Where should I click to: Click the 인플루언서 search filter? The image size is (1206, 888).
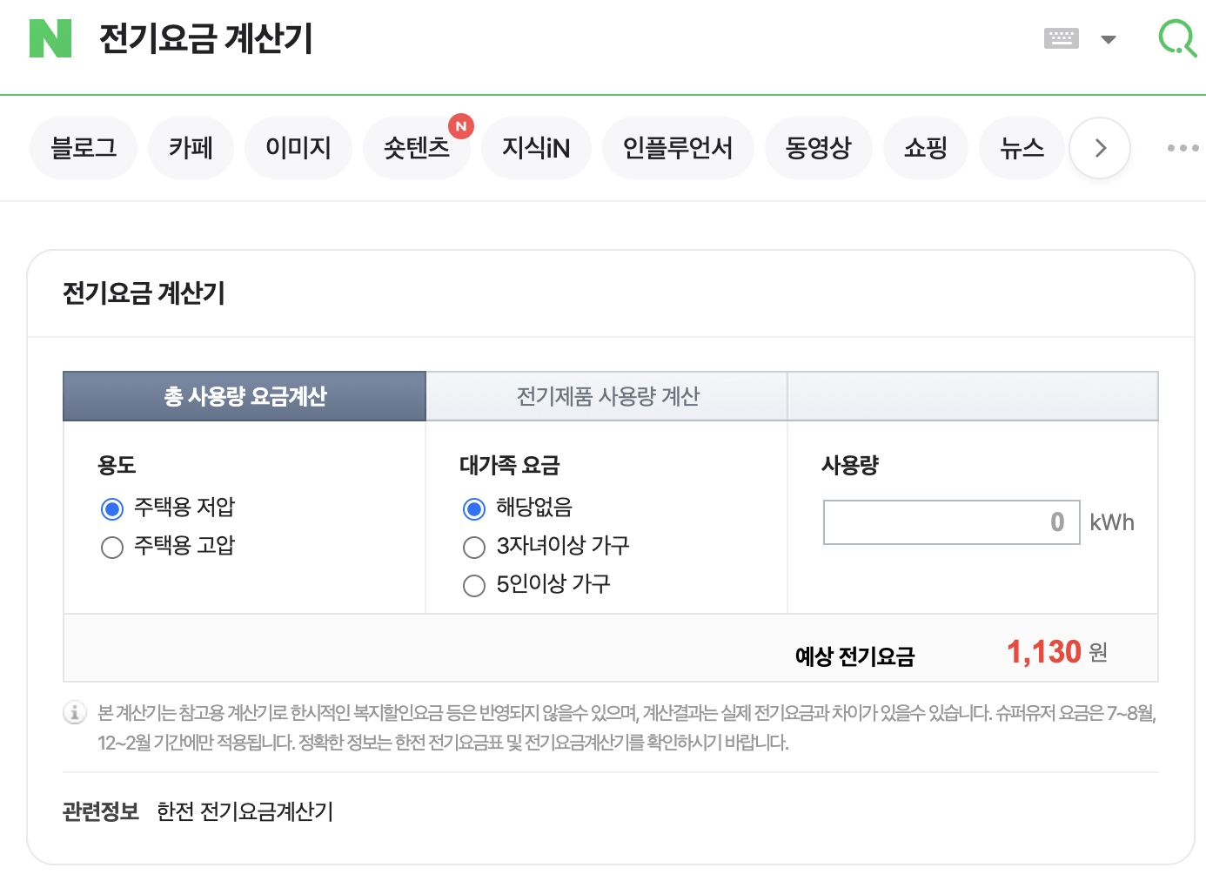[678, 148]
